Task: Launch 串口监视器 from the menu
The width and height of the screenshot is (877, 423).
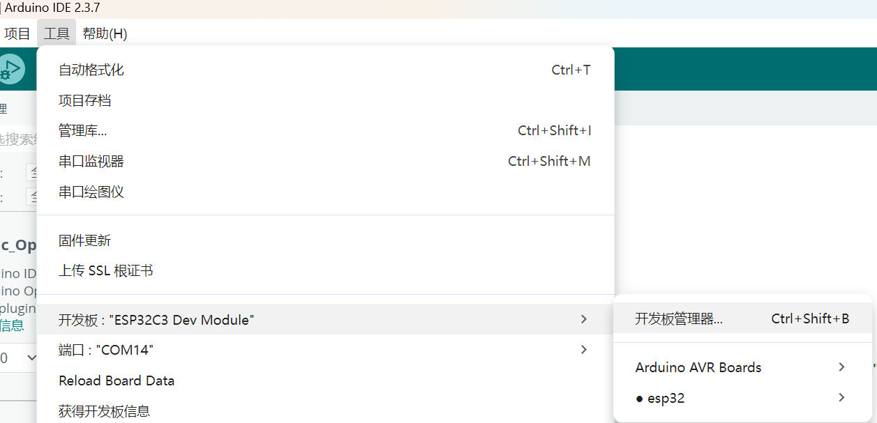Action: pyautogui.click(x=325, y=161)
